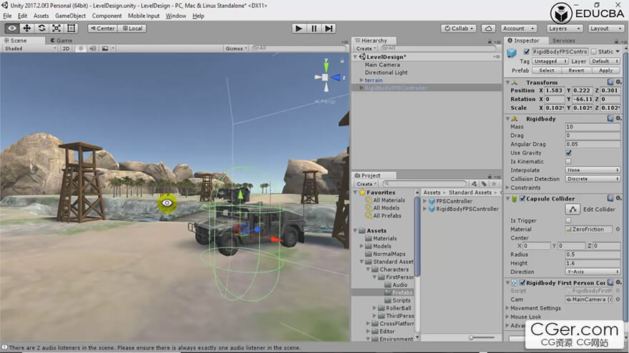Click the Edit Collider icon button

click(573, 209)
